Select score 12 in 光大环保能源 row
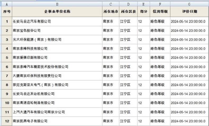This screenshot has height=126, width=209. click(144, 40)
